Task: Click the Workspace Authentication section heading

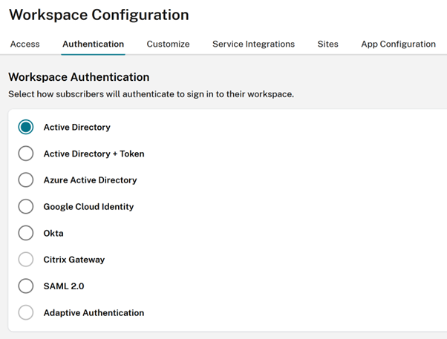Action: [x=79, y=77]
